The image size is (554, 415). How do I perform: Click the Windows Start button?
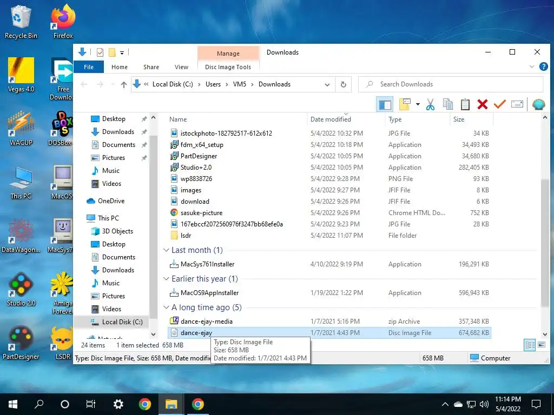pyautogui.click(x=13, y=404)
